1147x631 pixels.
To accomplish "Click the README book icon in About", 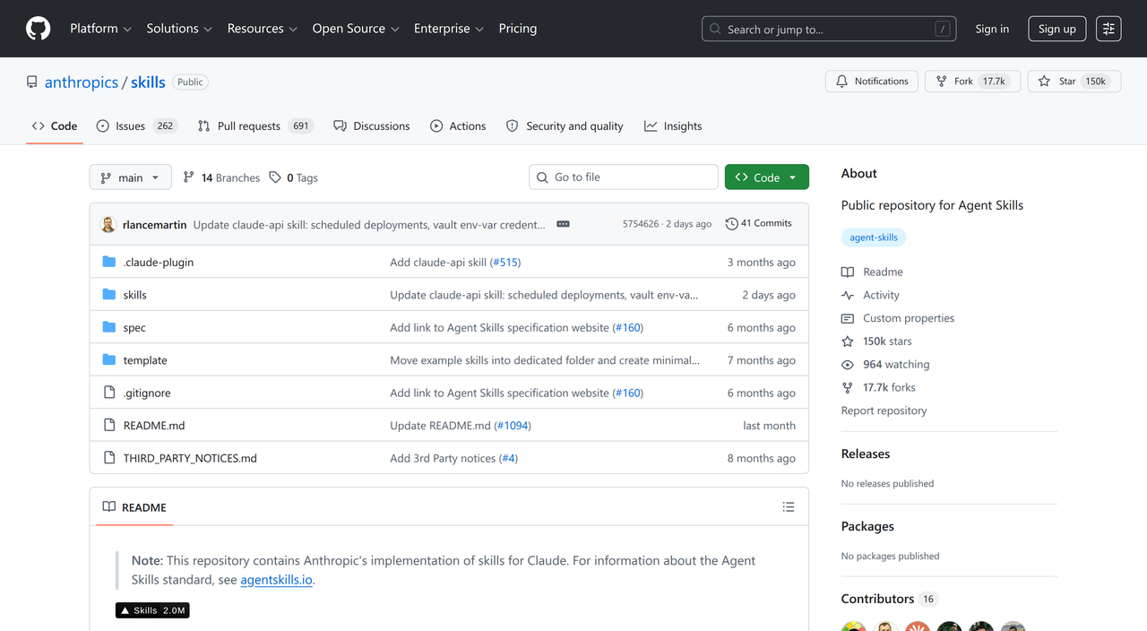I will 848,272.
